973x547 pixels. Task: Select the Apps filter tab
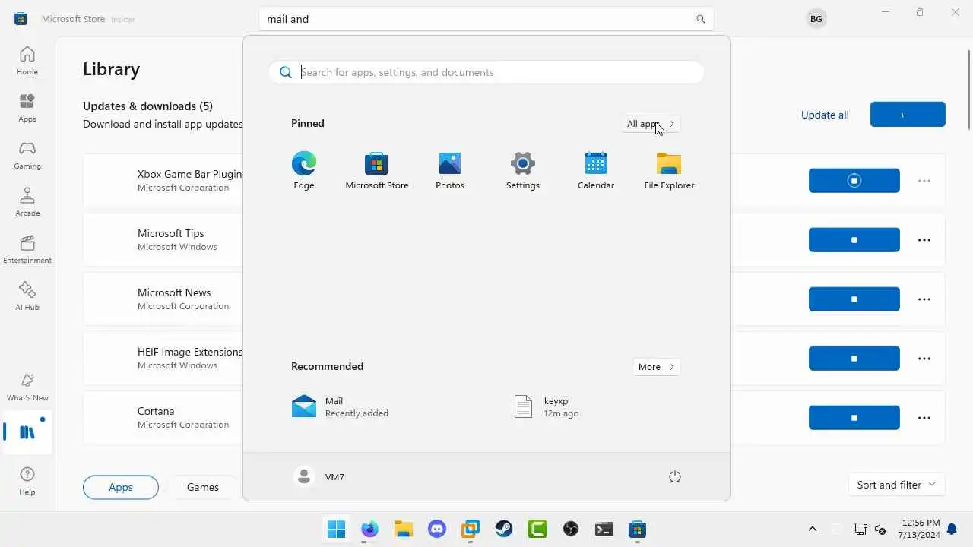121,487
